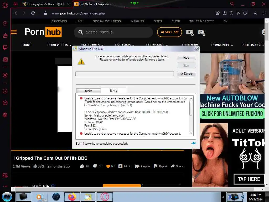The width and height of the screenshot is (269, 202).
Task: Click the pin icon in Windows Live Mail dialog
Action: click(x=194, y=143)
